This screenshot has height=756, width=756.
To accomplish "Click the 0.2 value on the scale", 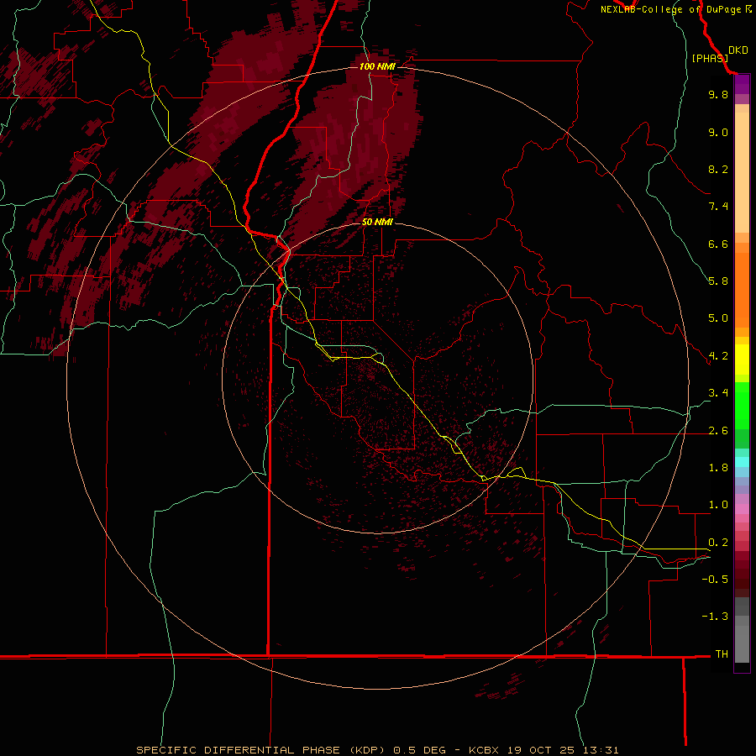I will click(718, 543).
